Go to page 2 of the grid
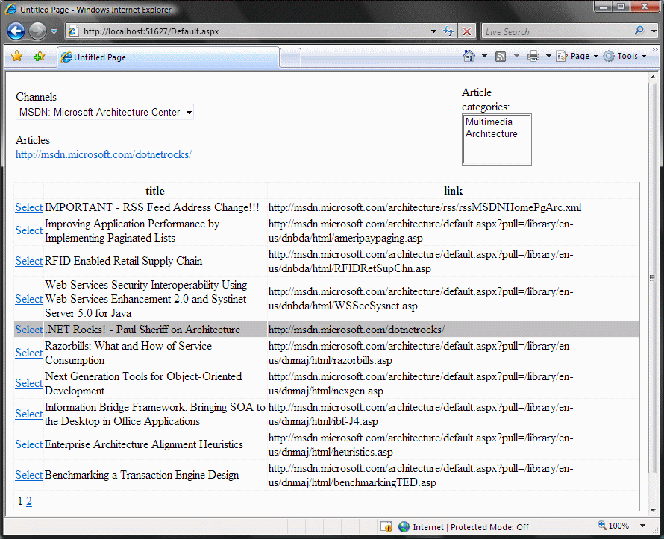Screen dimensions: 664x539 pos(29,501)
